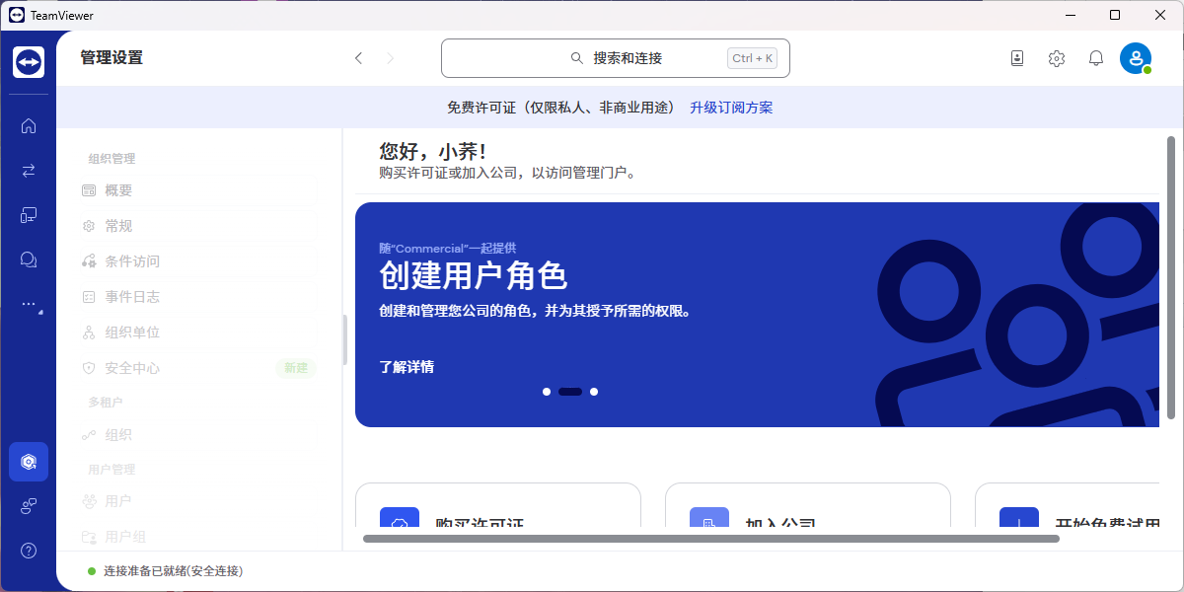This screenshot has height=592, width=1184.
Task: Open the 购买许可证 card
Action: click(x=498, y=505)
